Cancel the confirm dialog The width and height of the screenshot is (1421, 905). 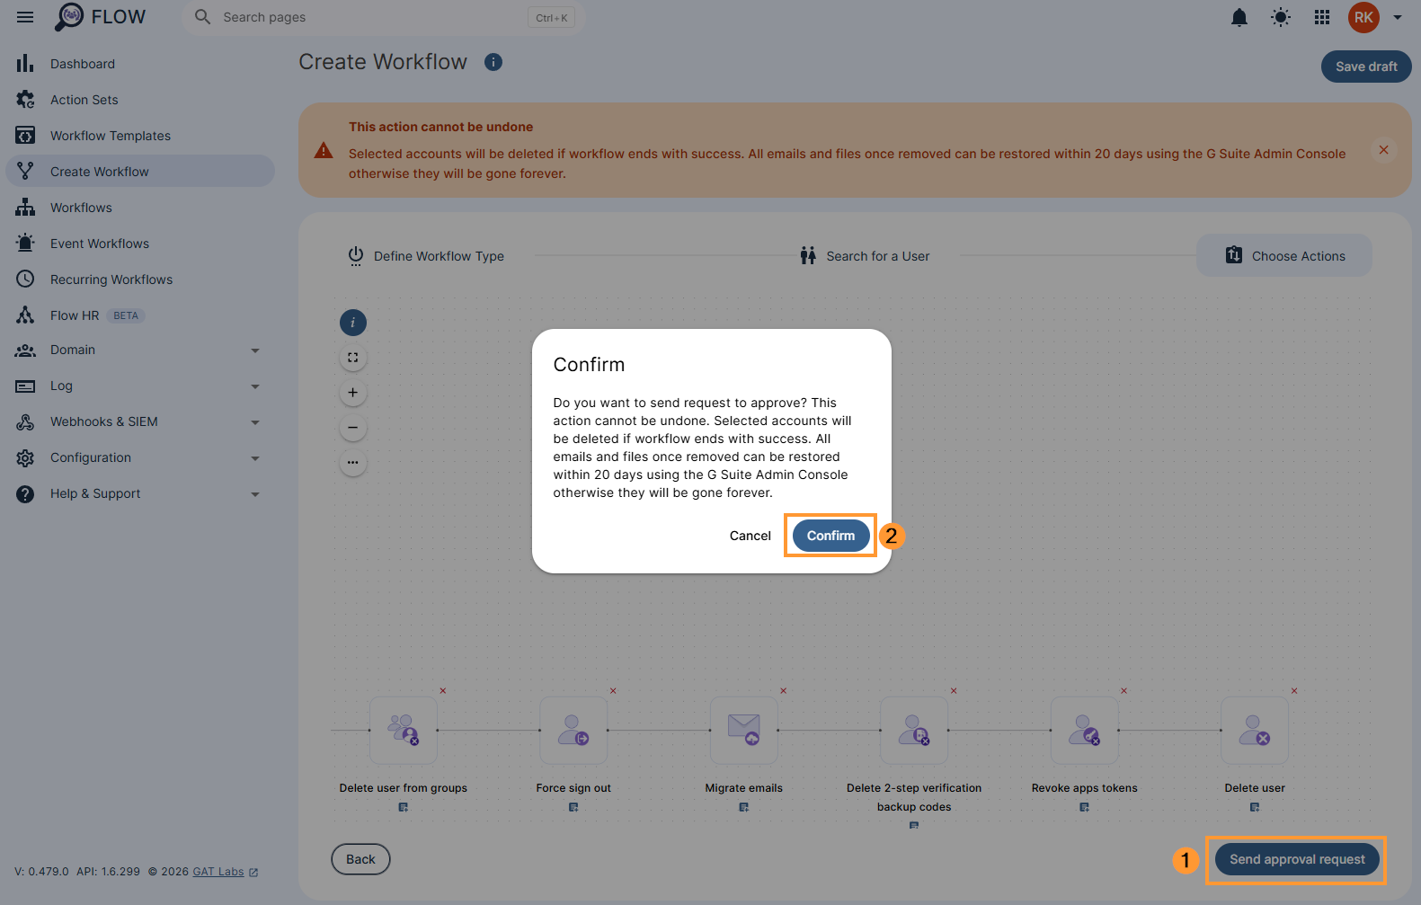coord(750,536)
